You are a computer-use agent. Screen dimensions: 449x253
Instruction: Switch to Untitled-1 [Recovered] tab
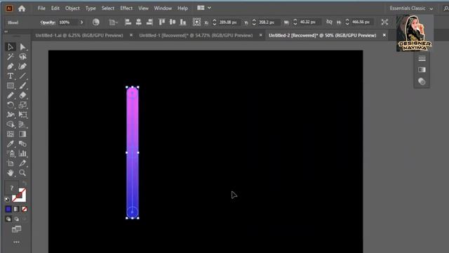(x=196, y=35)
